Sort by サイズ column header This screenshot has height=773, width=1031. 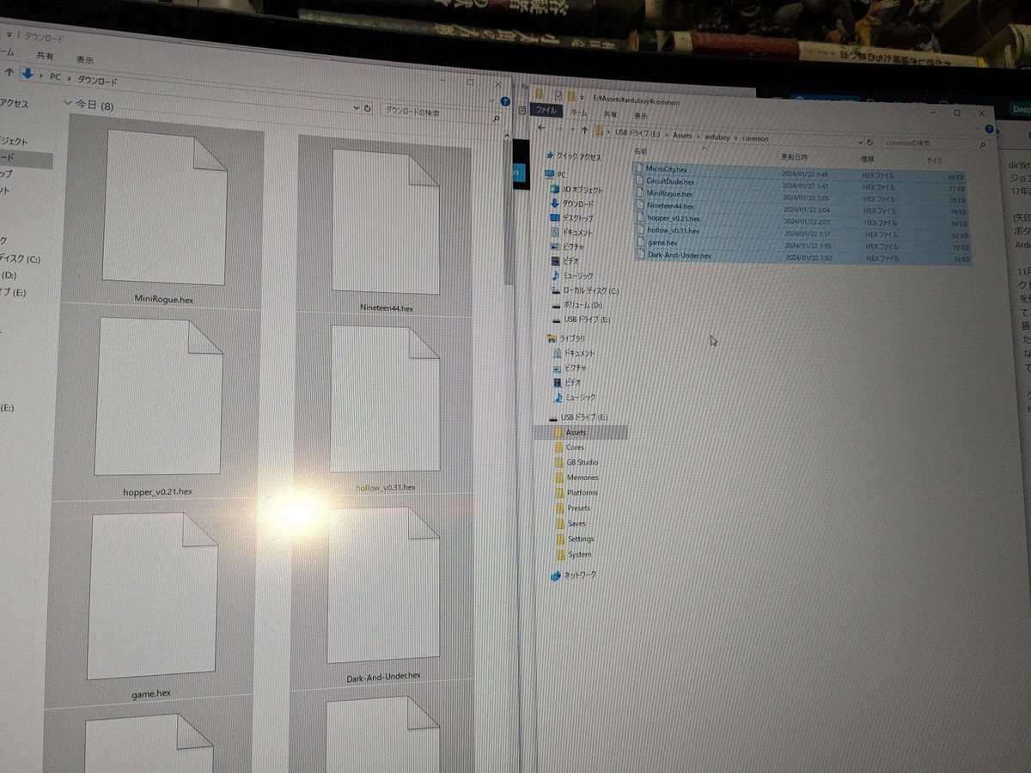tap(934, 161)
